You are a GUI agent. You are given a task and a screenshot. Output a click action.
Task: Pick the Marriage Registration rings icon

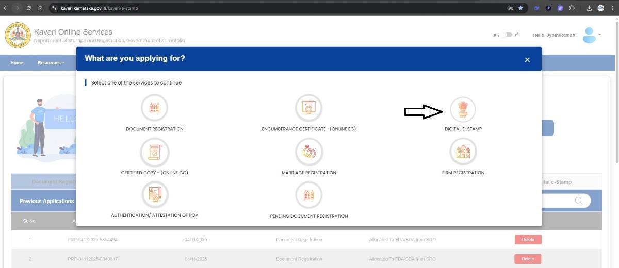pos(308,152)
